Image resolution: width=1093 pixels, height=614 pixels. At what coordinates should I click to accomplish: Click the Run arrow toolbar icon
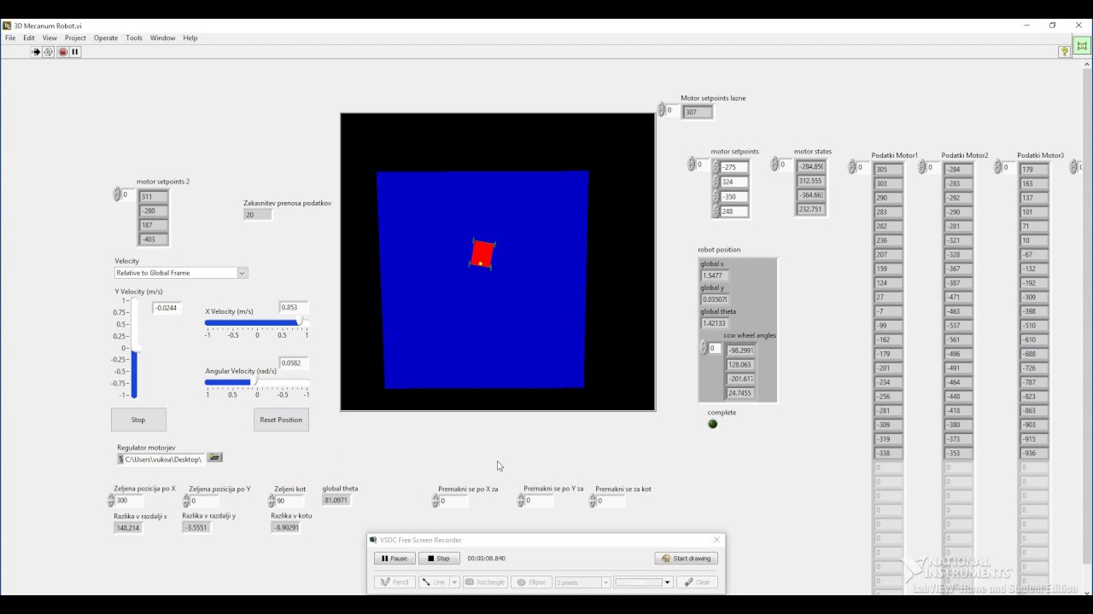click(x=36, y=52)
